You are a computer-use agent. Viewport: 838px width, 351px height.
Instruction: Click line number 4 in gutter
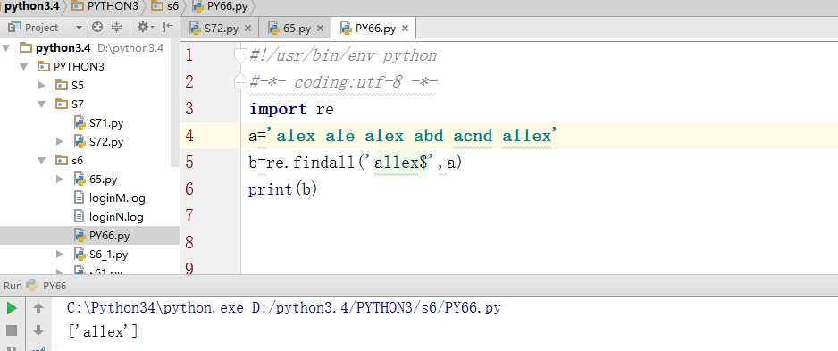point(189,135)
